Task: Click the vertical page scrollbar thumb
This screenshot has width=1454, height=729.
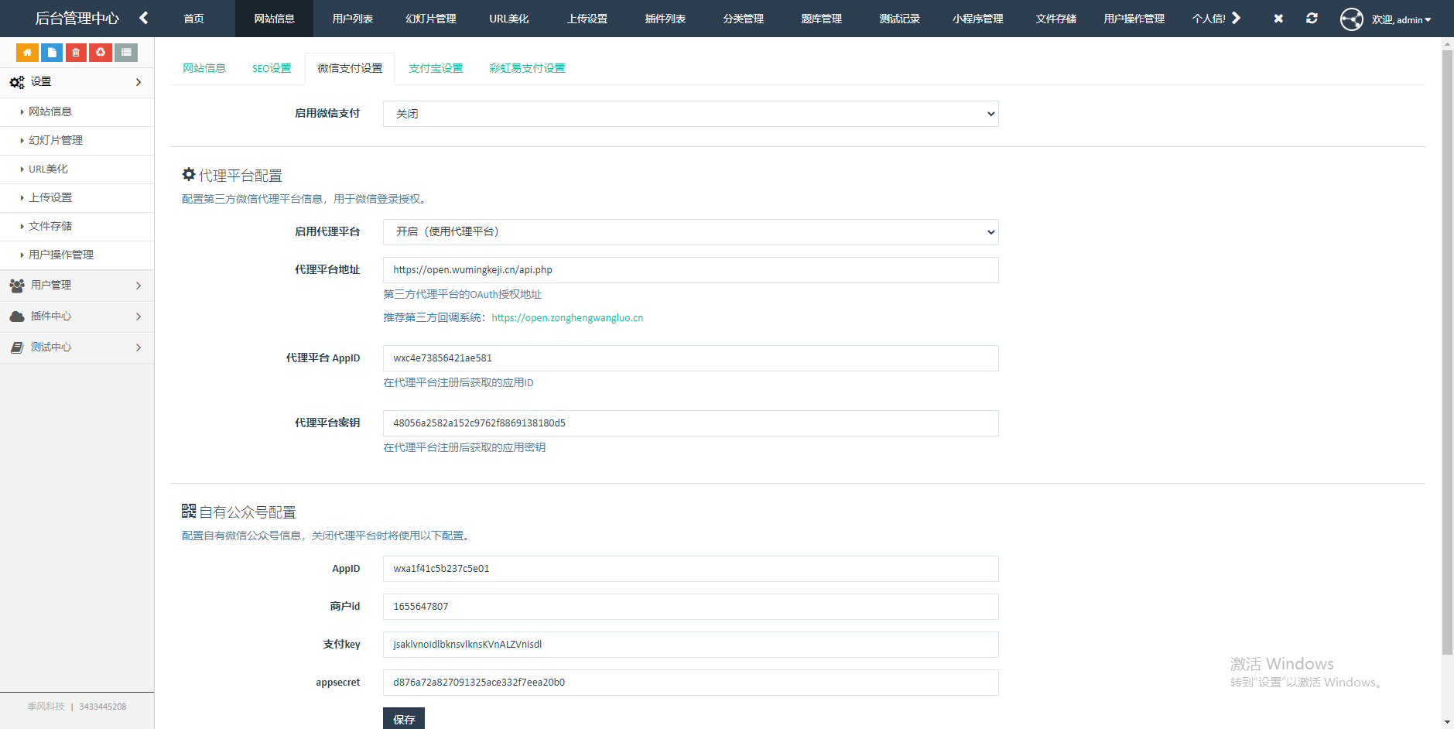Action: click(x=1447, y=352)
